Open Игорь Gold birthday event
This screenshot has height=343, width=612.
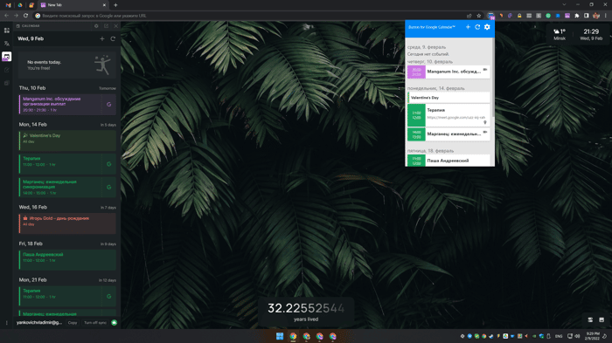pos(67,223)
